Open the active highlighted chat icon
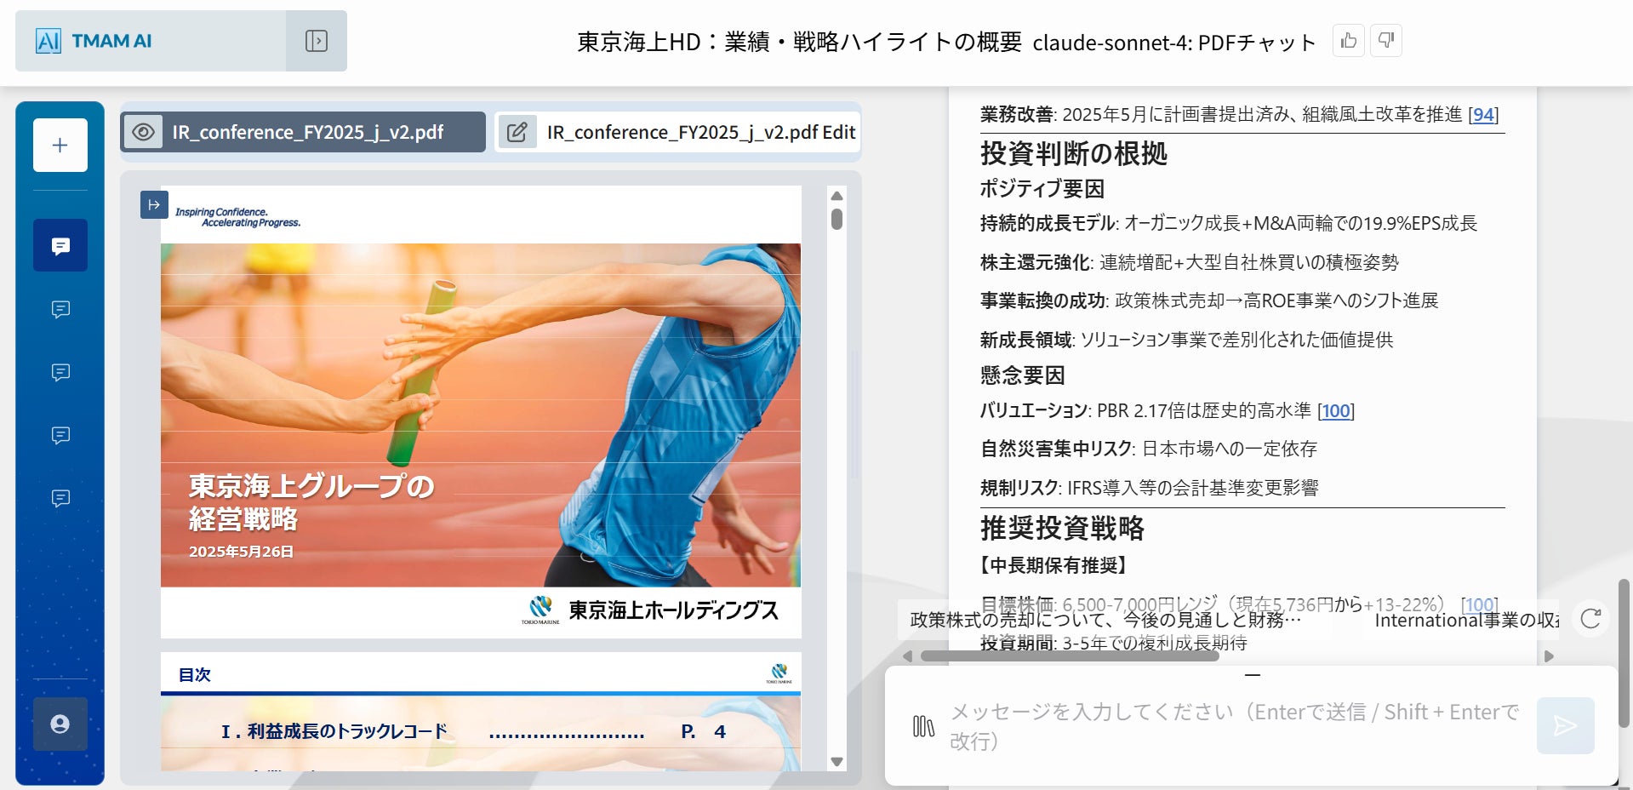Screen dimensions: 1633x790 [60, 245]
